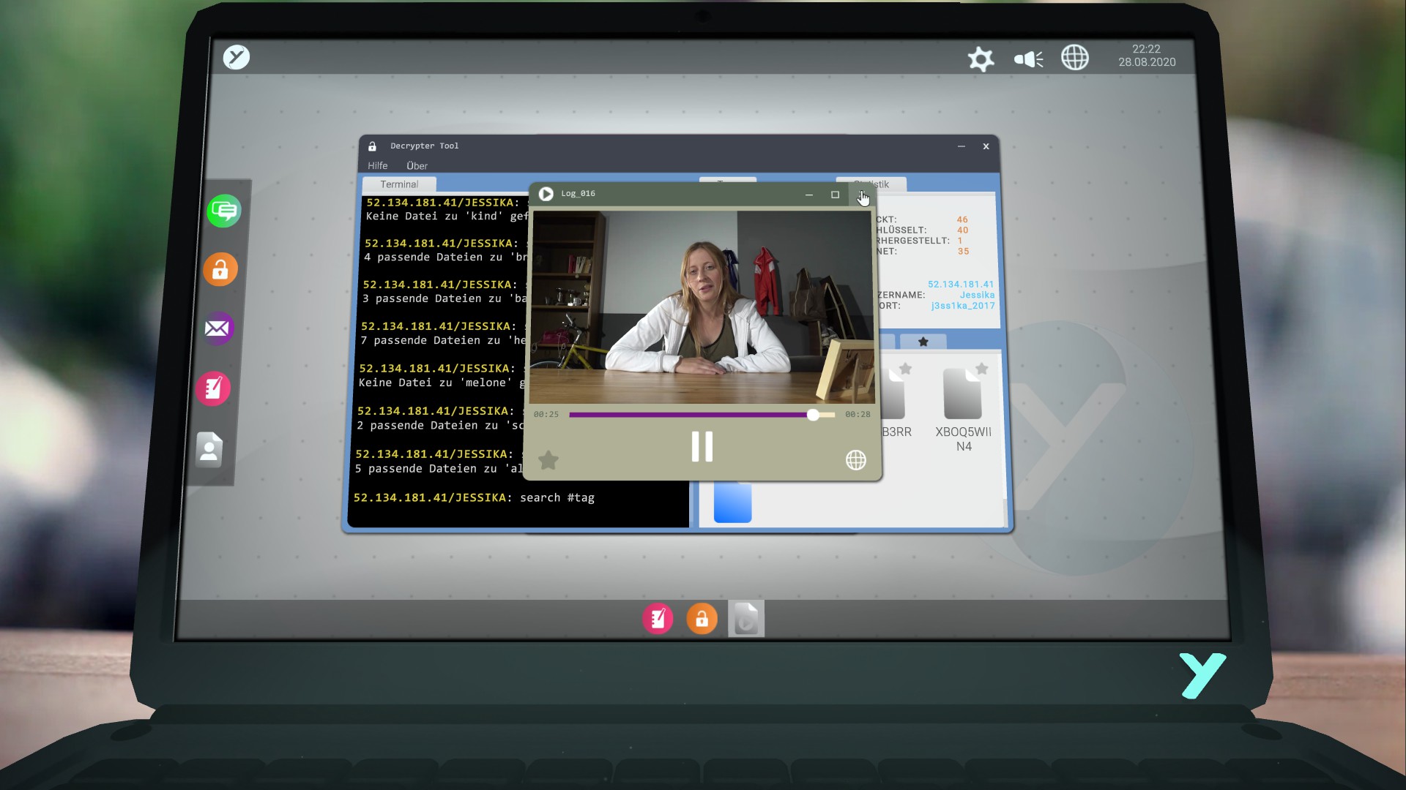
Task: Open the globe icon in the top bar
Action: point(1075,57)
